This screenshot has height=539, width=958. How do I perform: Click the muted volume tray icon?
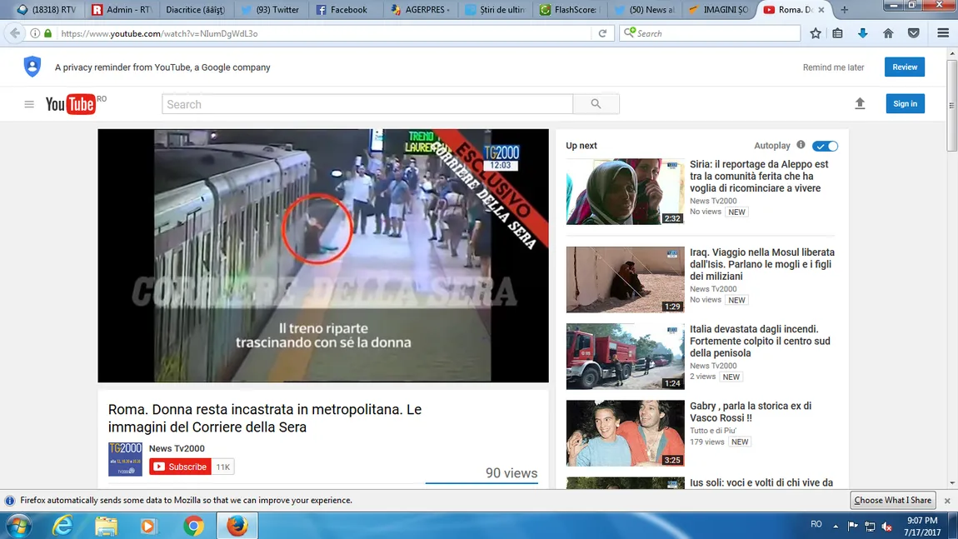(887, 527)
